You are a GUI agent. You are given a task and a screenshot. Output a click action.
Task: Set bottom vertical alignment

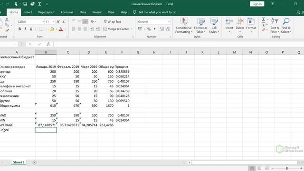tap(85, 21)
